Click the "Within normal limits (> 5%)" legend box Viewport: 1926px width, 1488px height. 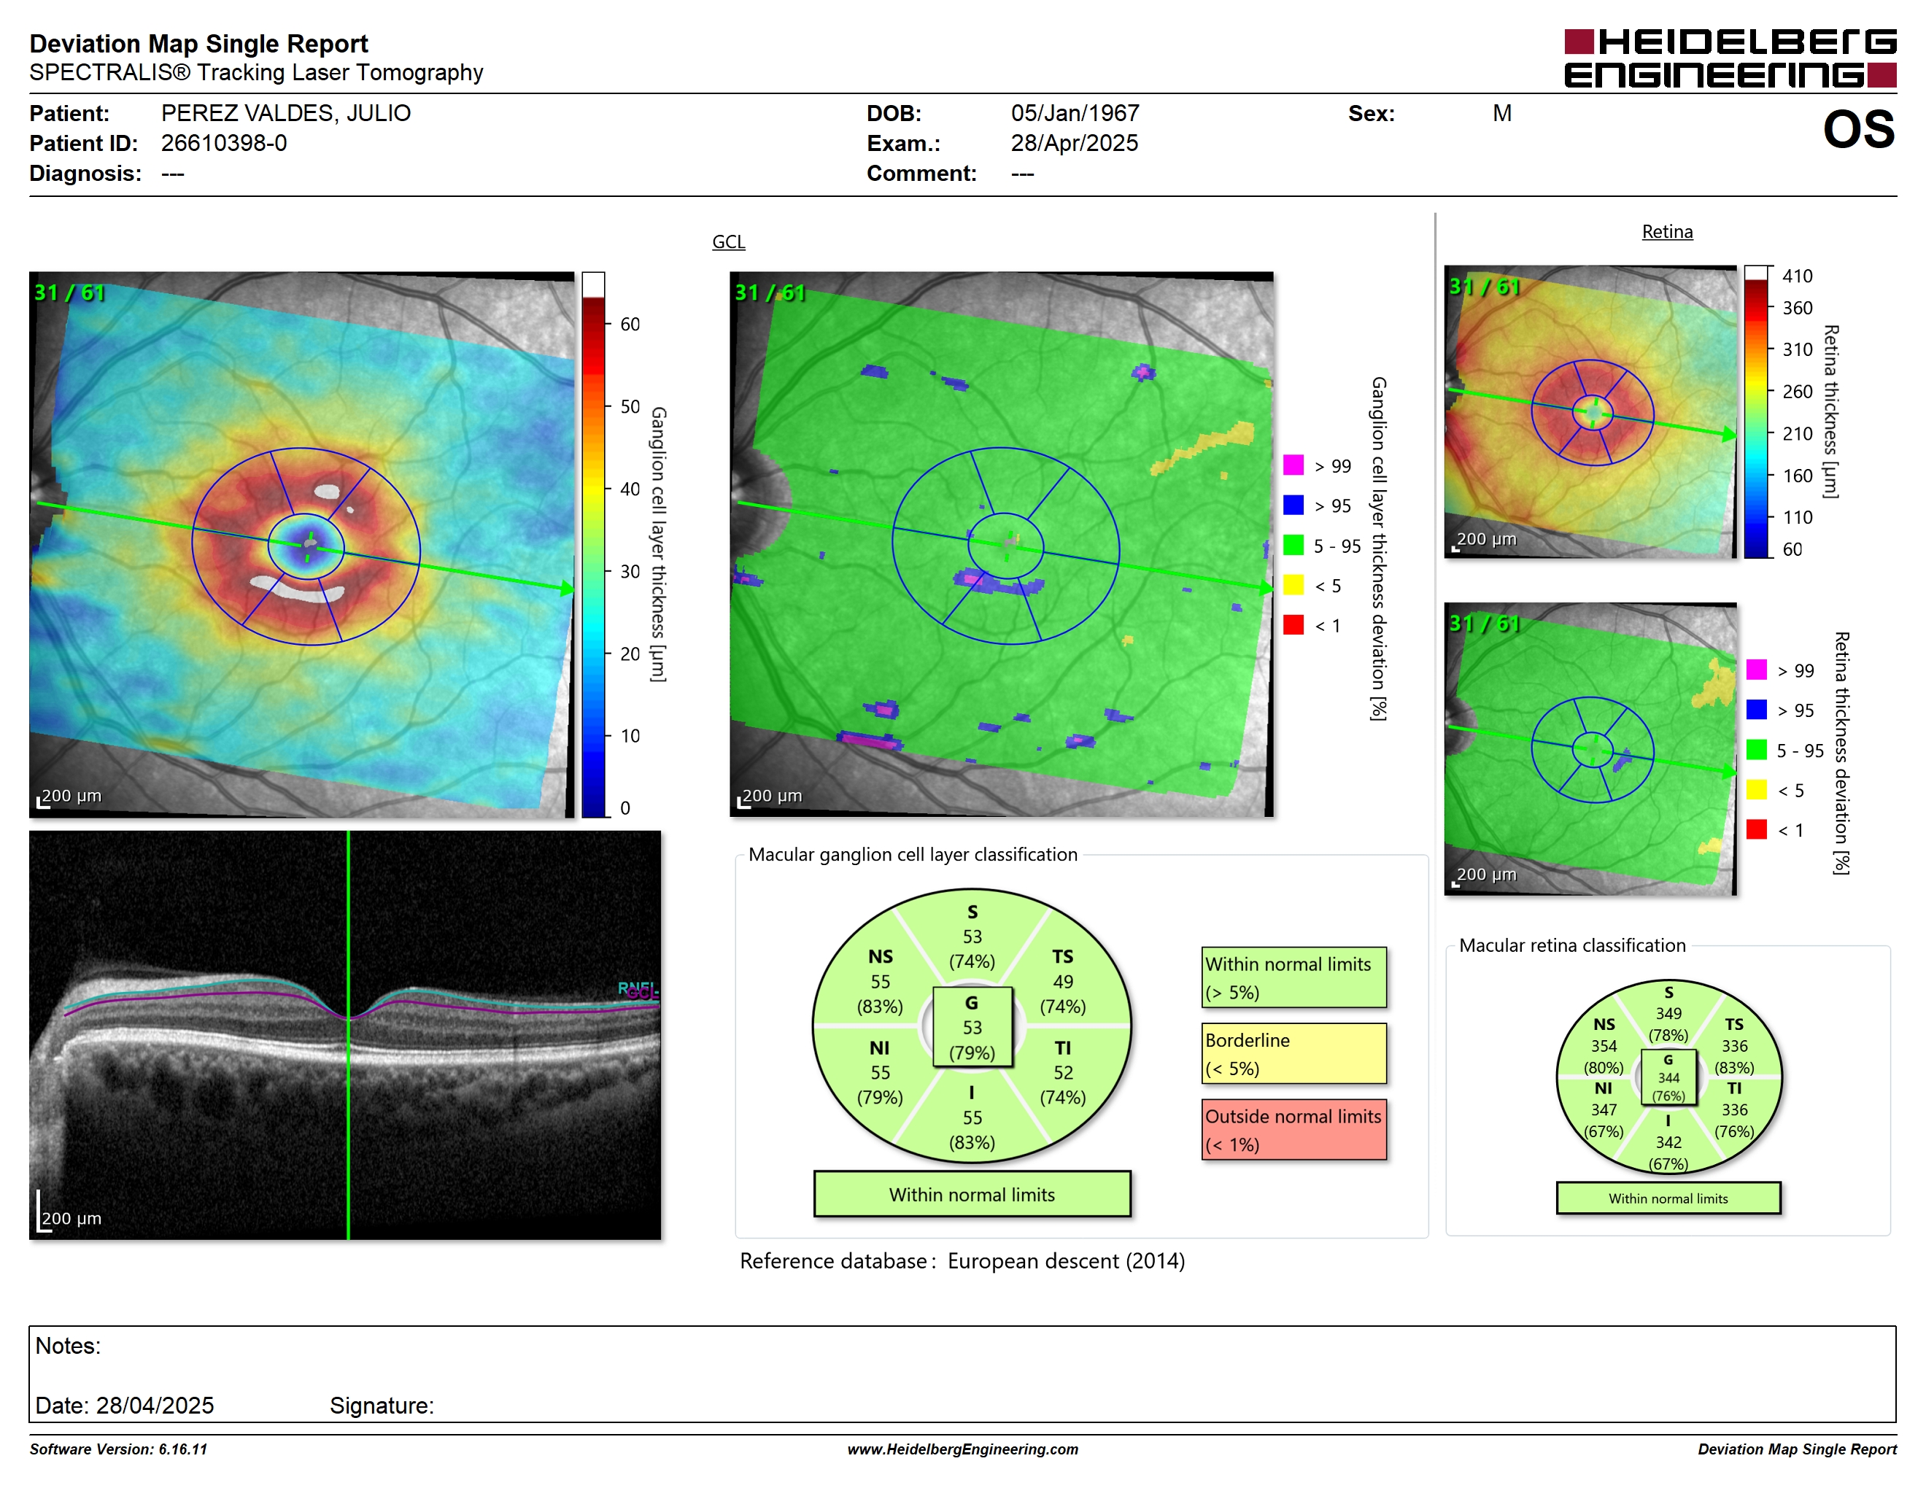click(x=1293, y=977)
